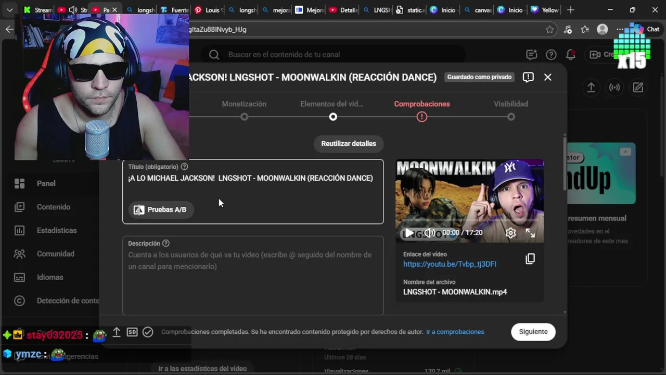The width and height of the screenshot is (666, 375).
Task: Open the youtu.be video link
Action: tap(450, 264)
